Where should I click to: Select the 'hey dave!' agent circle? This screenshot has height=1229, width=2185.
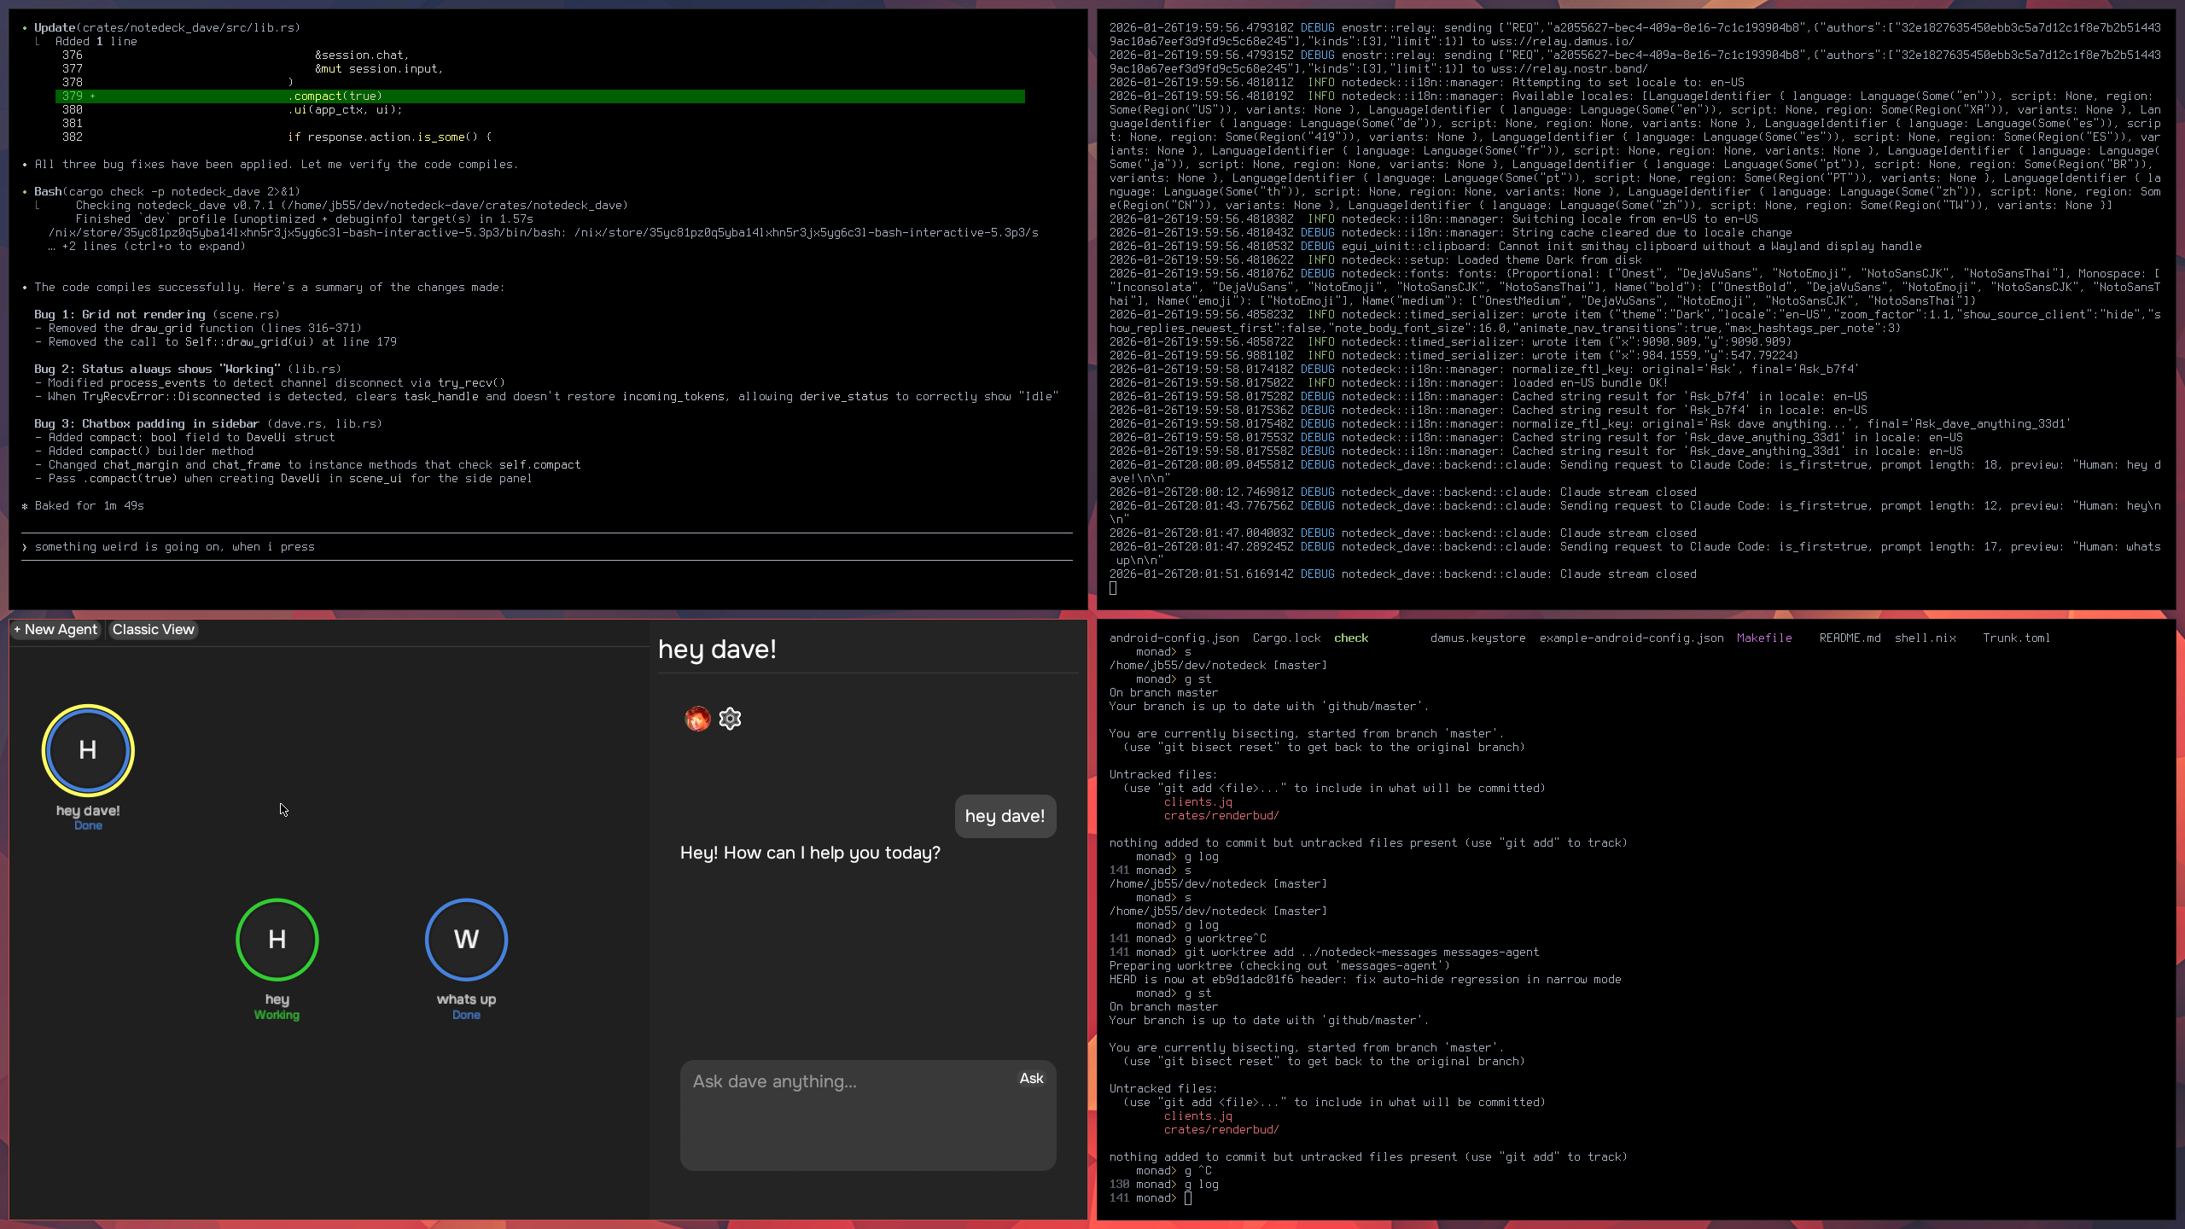point(88,750)
